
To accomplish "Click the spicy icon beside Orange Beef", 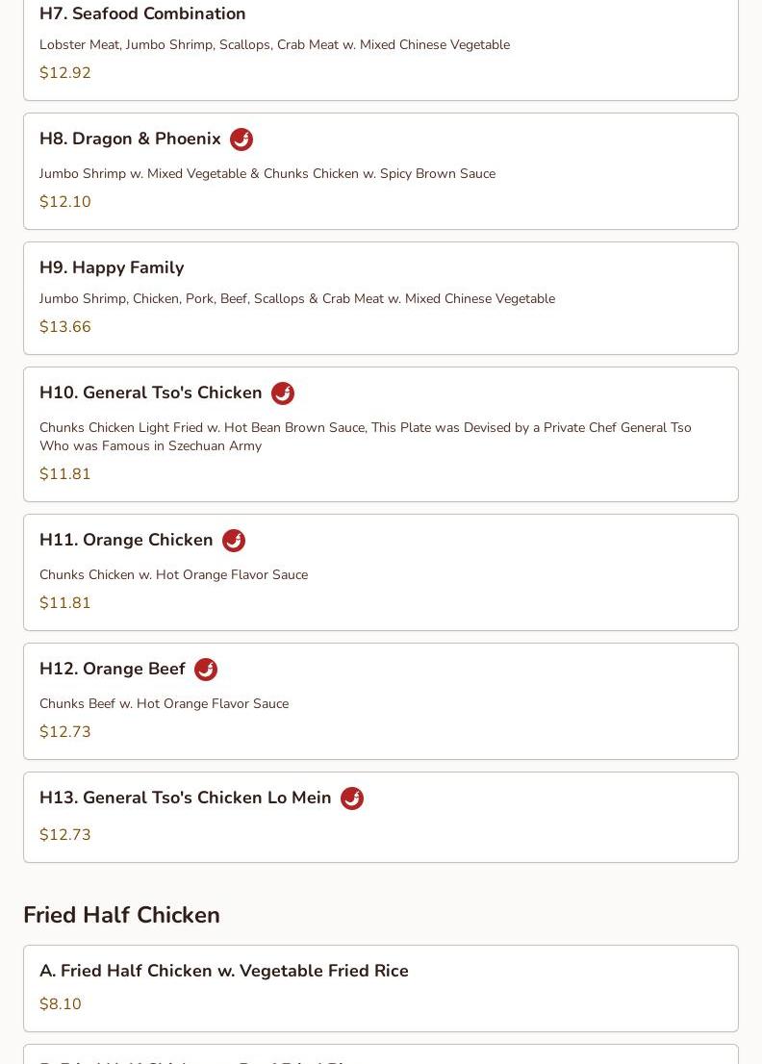I will tap(206, 669).
